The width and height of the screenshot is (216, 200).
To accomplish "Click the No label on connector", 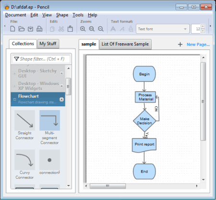I will coord(156,109).
